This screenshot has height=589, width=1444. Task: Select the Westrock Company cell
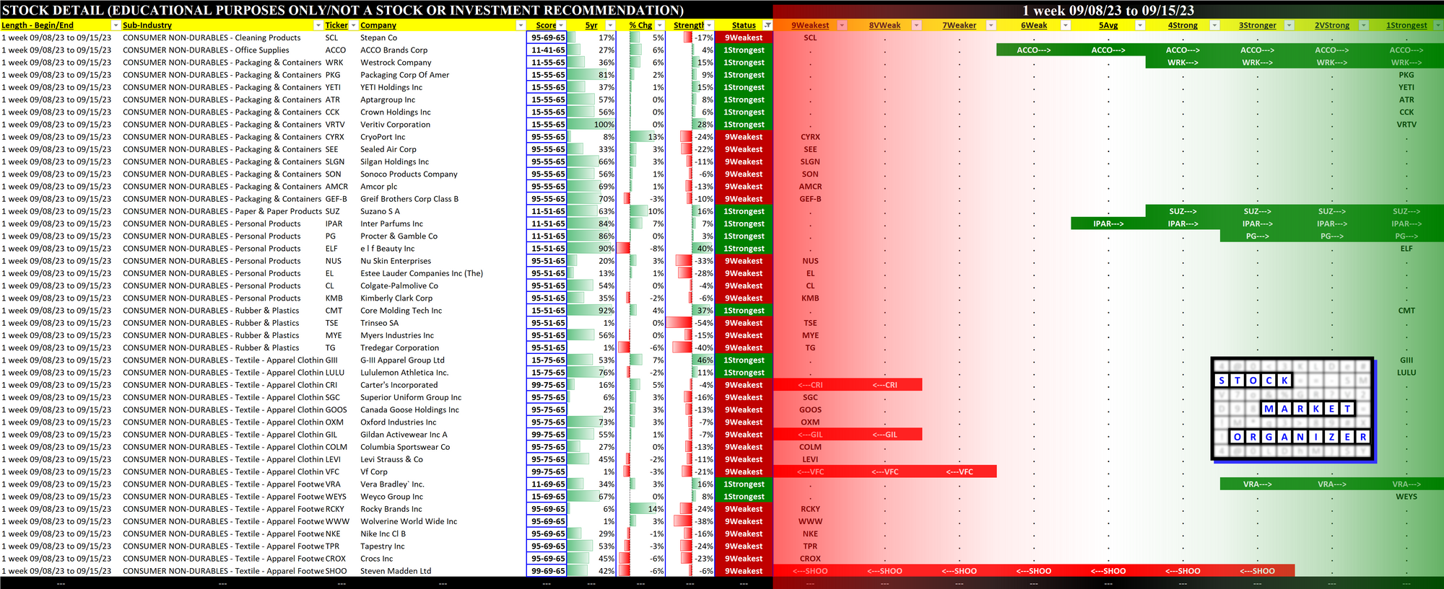pos(443,63)
